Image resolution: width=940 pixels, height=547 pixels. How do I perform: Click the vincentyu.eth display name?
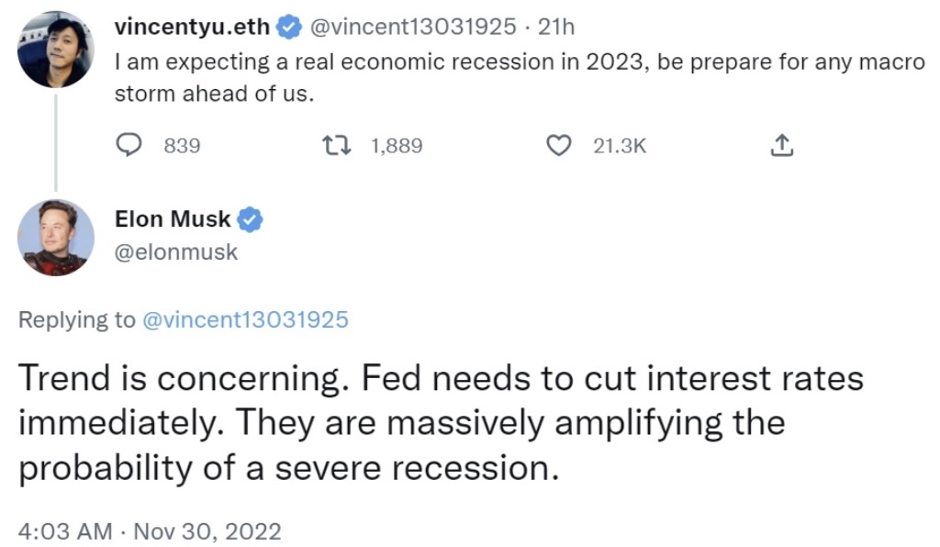point(192,27)
